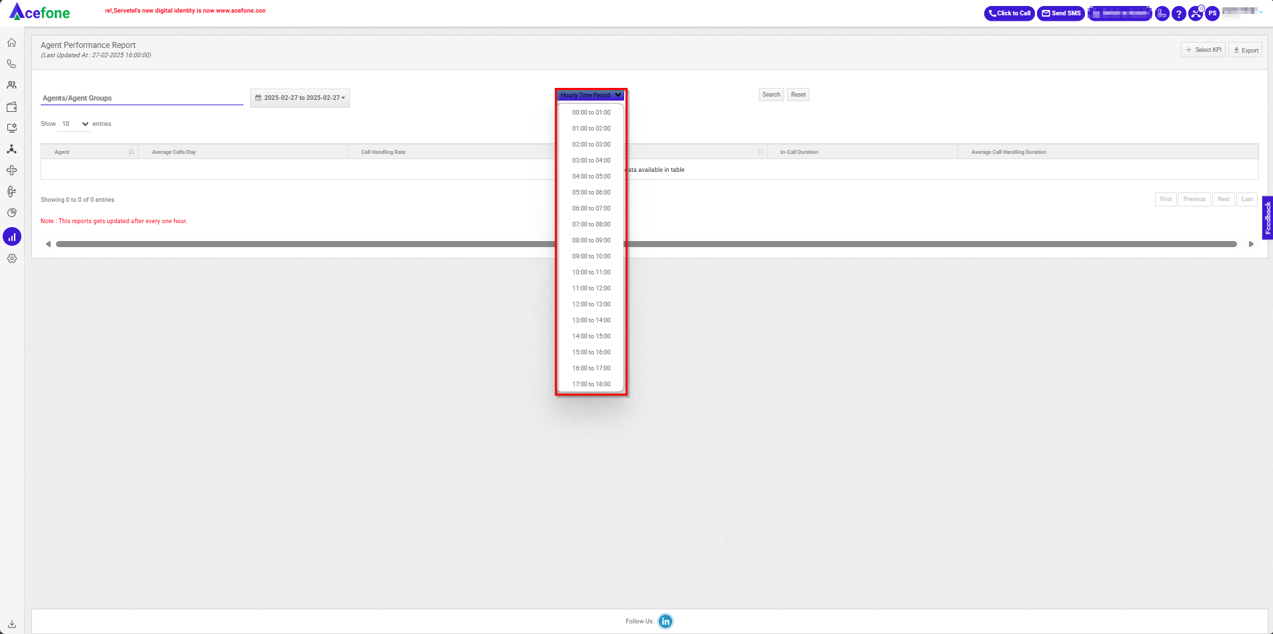Click the Agents/Agent Groups input field
The height and width of the screenshot is (634, 1273).
point(142,98)
